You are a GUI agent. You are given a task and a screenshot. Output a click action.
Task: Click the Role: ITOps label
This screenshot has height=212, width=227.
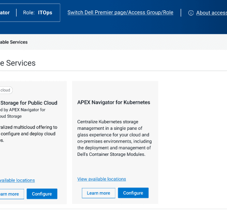pos(37,13)
